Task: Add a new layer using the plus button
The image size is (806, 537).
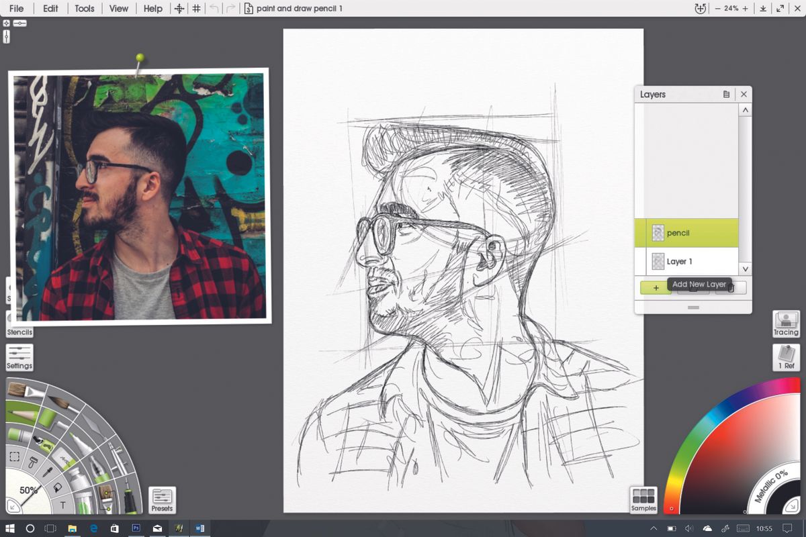Action: [x=654, y=287]
